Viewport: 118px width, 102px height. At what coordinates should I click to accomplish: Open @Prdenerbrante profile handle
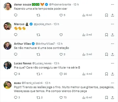tap(60, 4)
